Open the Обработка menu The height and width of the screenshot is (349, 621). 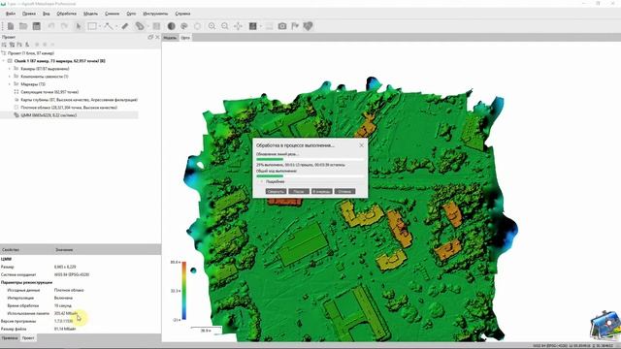click(x=66, y=14)
